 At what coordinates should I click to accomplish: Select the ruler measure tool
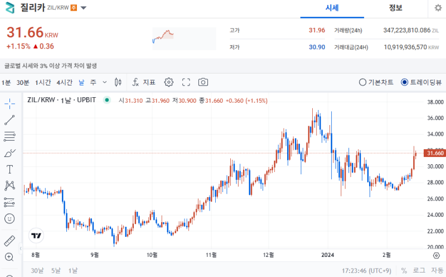[x=9, y=241]
